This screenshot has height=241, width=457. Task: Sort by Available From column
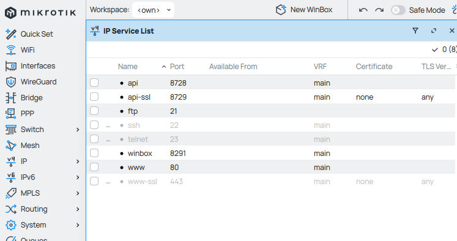click(233, 67)
